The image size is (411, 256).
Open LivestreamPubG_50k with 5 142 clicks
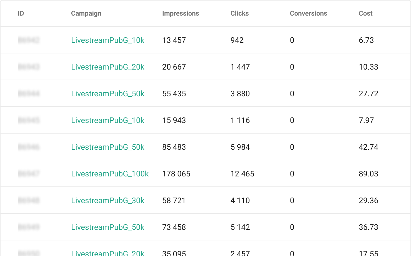click(x=108, y=227)
